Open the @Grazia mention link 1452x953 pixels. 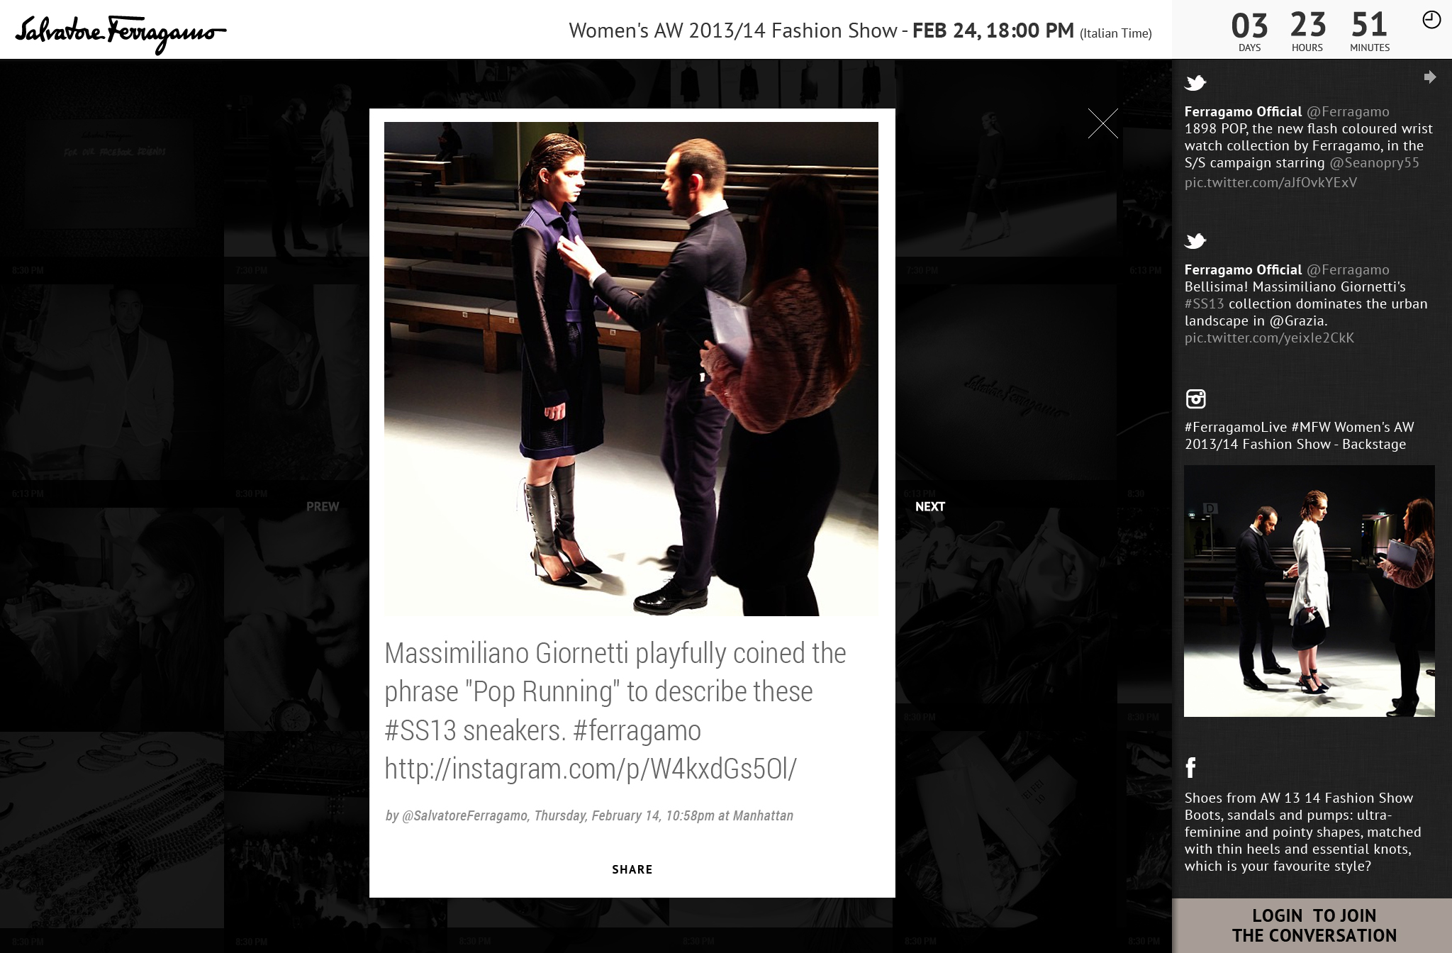1297,321
